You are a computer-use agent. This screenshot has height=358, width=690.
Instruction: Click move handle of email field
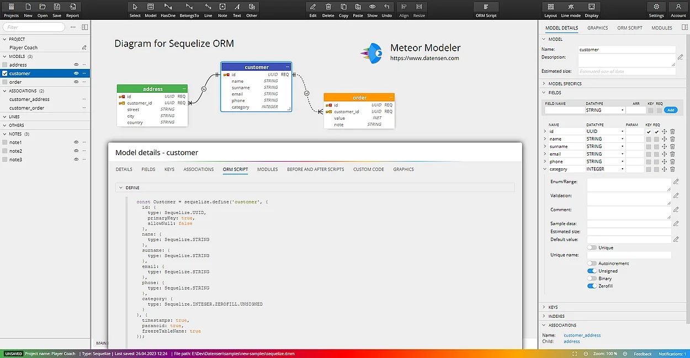(x=665, y=154)
